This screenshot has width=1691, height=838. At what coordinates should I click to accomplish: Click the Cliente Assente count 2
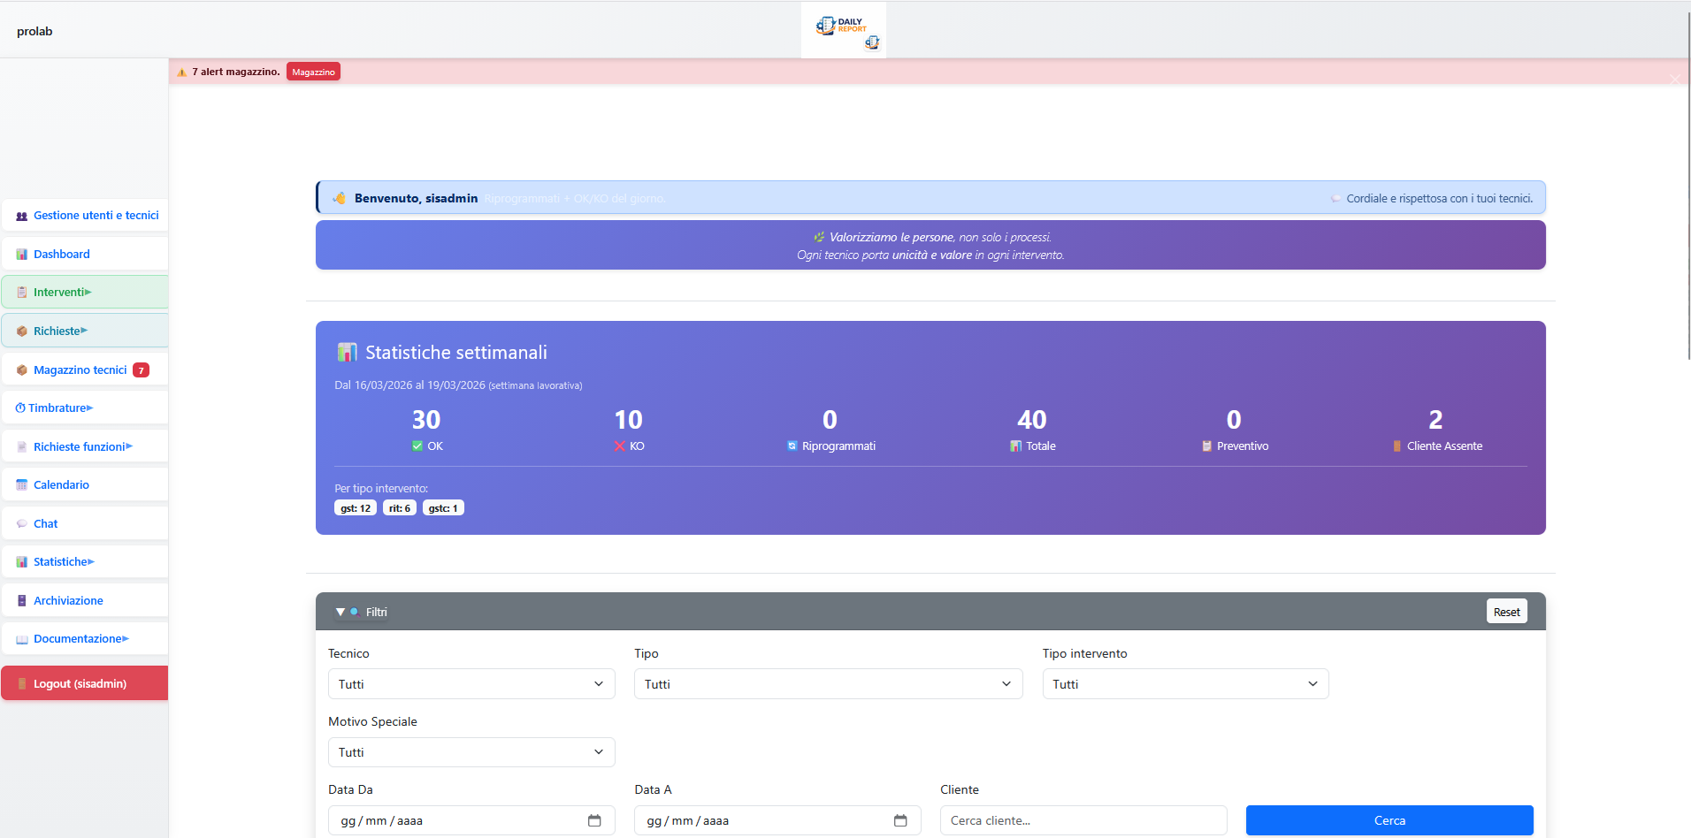tap(1435, 420)
